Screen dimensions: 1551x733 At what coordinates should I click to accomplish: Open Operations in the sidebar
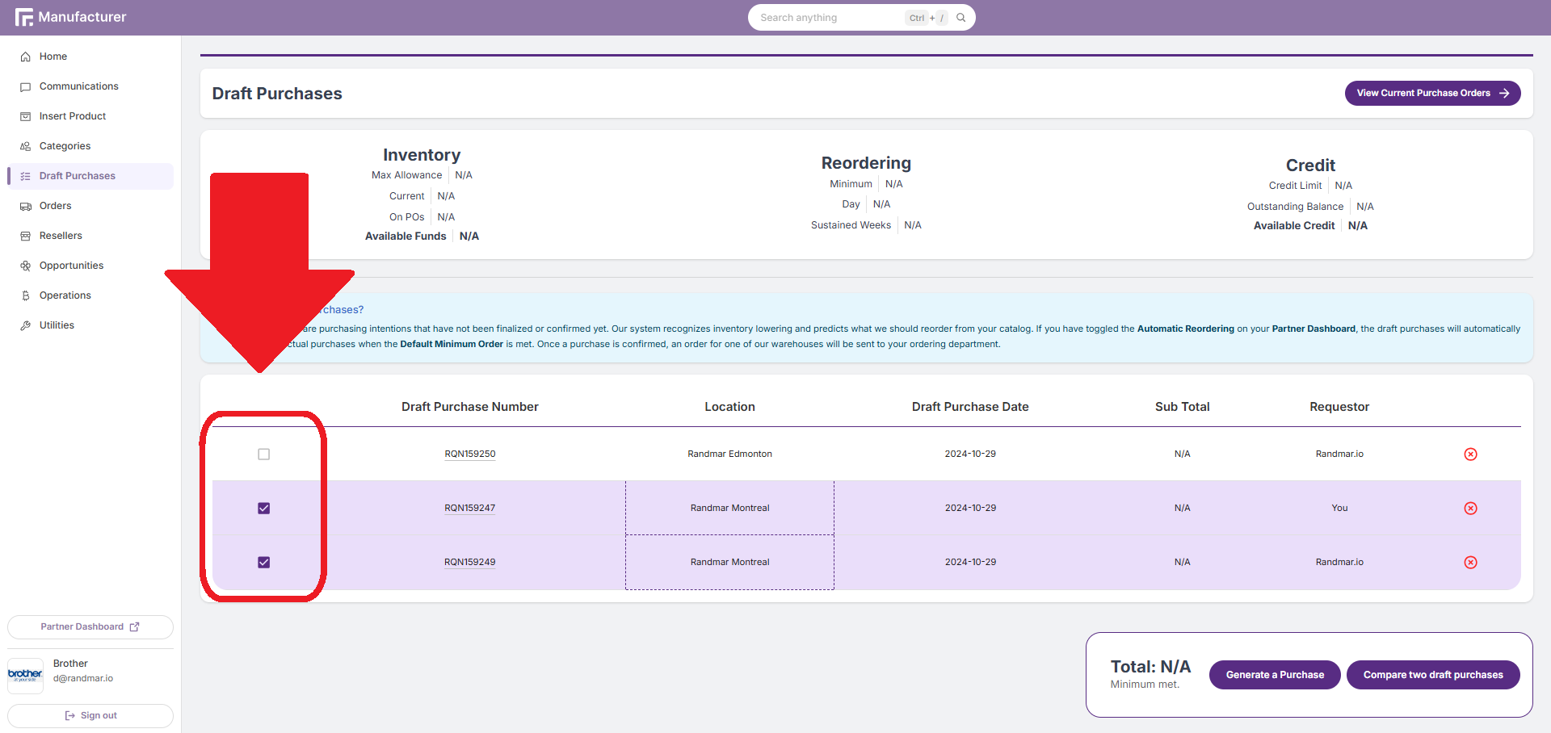[x=90, y=295]
